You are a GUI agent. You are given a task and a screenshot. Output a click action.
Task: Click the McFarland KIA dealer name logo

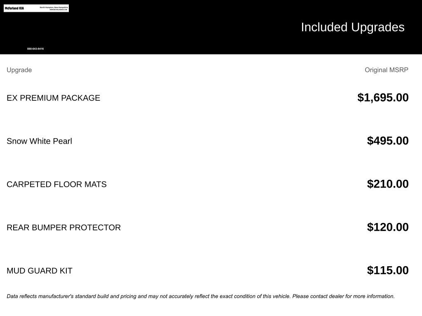pyautogui.click(x=14, y=8)
